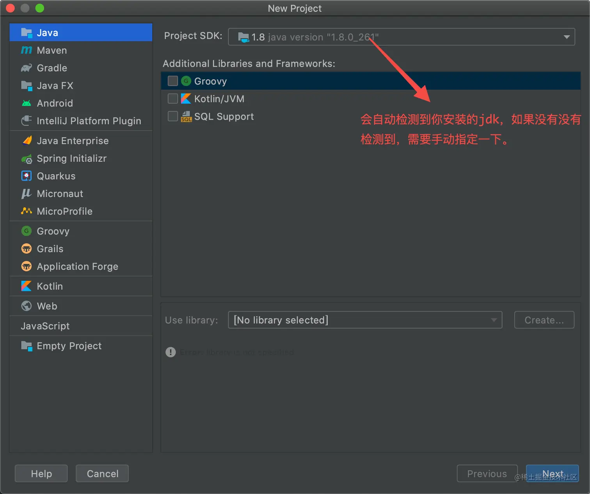The image size is (590, 494).
Task: Choose the Maven 'm' icon
Action: (x=27, y=50)
